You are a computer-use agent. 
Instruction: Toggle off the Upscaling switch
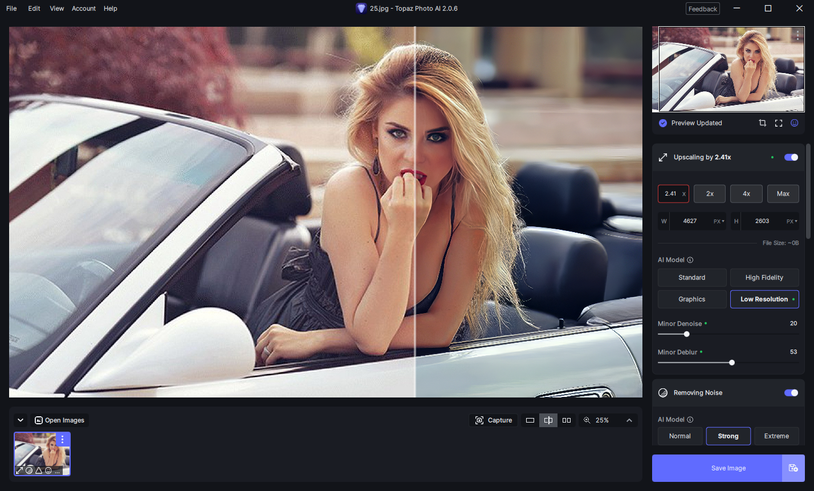click(x=791, y=157)
